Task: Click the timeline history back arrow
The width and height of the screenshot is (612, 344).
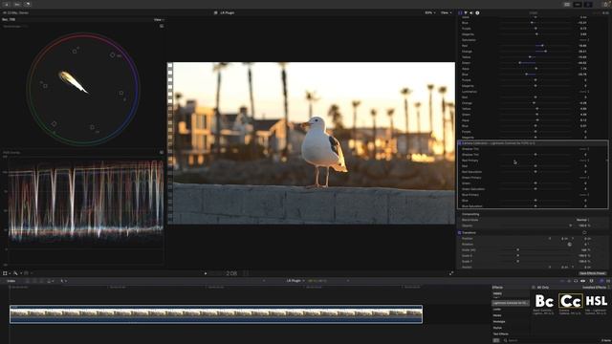Action: pyautogui.click(x=264, y=281)
